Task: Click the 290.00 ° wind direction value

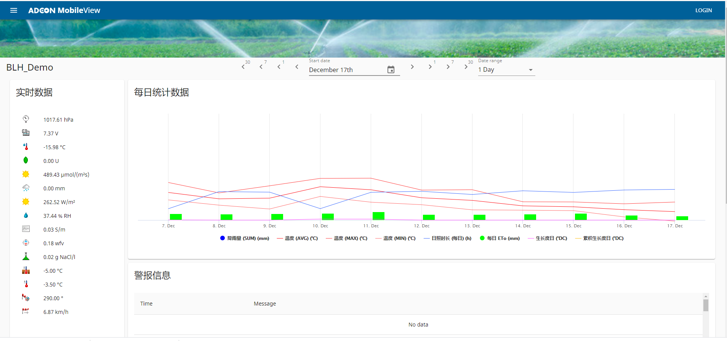Action: click(x=53, y=298)
